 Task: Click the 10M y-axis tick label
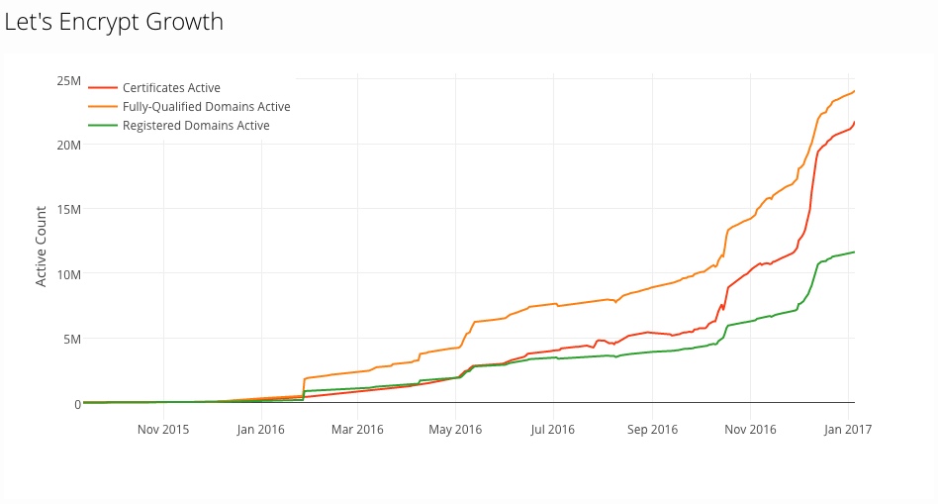click(x=69, y=274)
